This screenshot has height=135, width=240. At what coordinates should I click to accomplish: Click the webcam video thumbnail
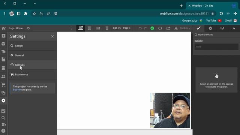[170, 110]
